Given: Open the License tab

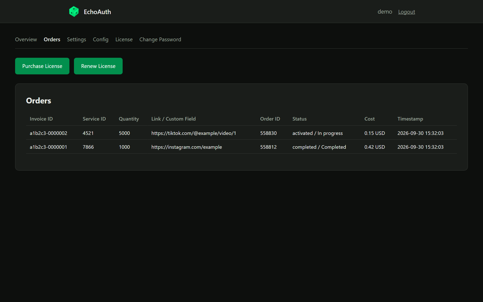Looking at the screenshot, I should (x=124, y=40).
